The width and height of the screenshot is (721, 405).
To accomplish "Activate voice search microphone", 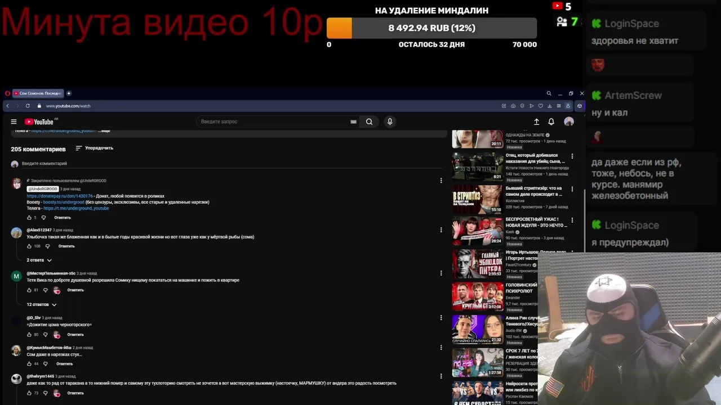I will tap(389, 121).
